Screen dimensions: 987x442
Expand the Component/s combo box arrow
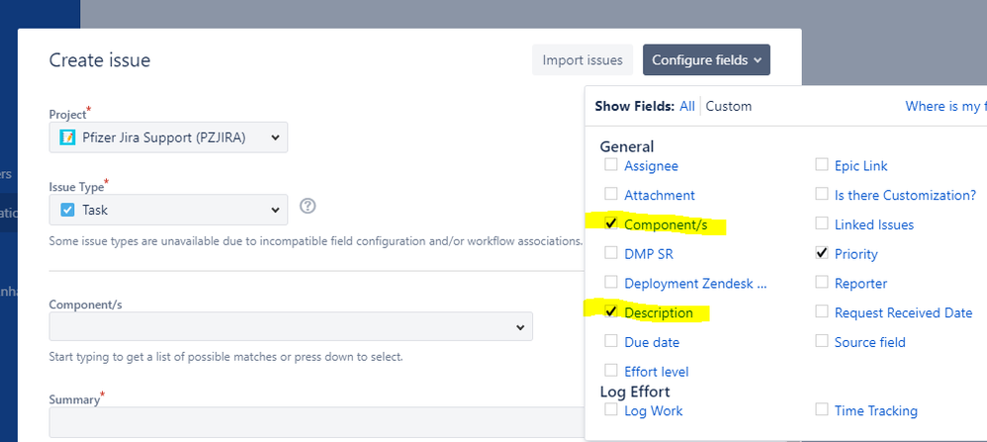point(520,327)
